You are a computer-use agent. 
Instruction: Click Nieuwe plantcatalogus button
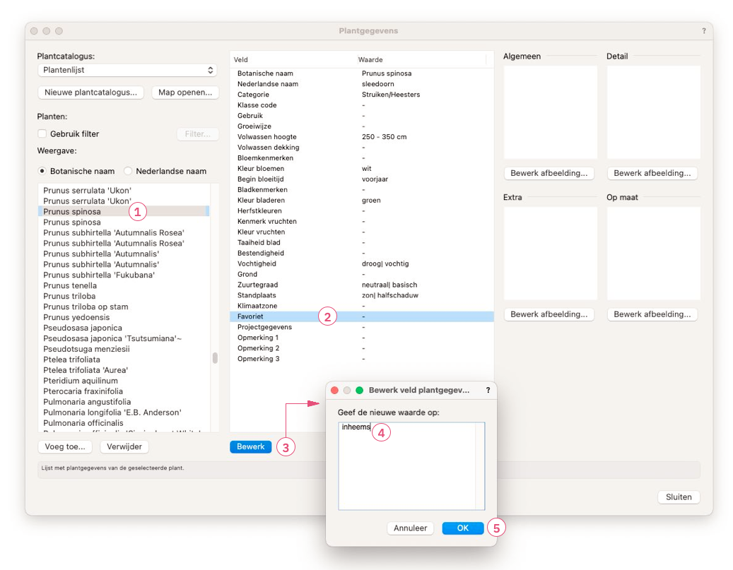point(90,93)
